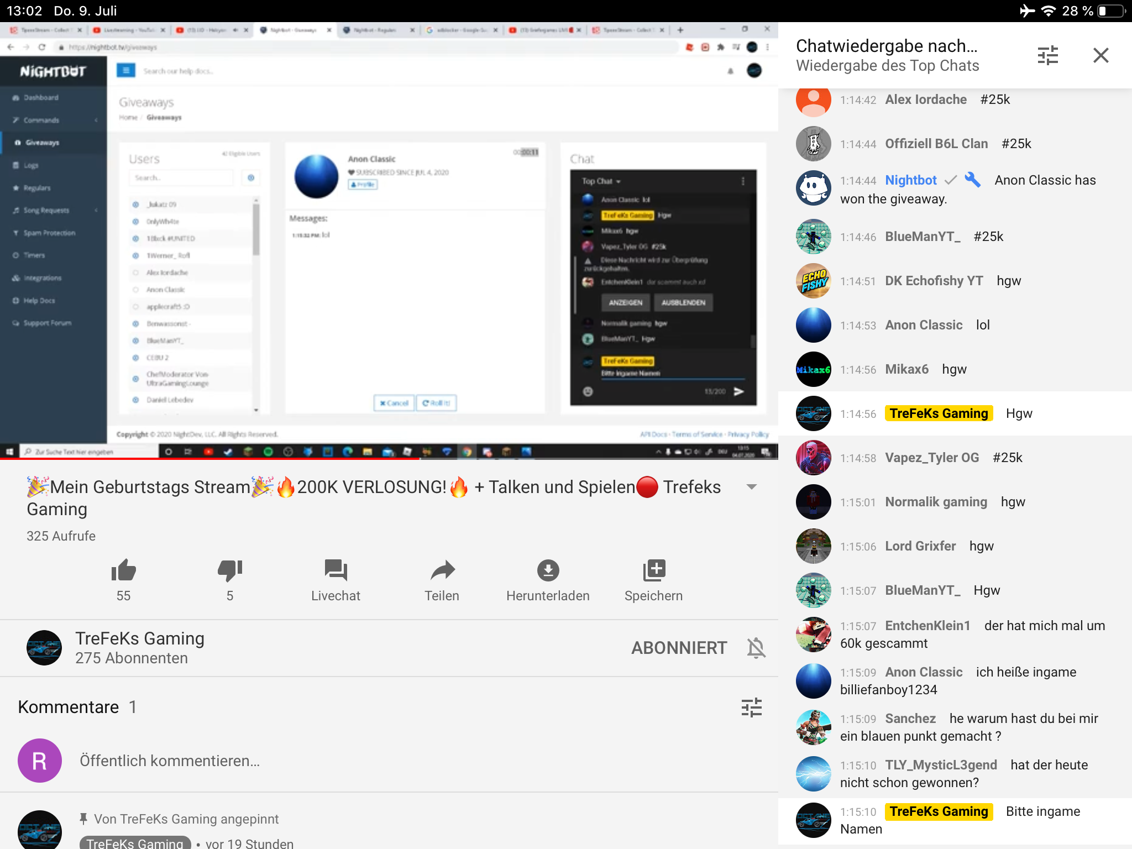Expand the video description arrow
The width and height of the screenshot is (1132, 849).
(751, 487)
